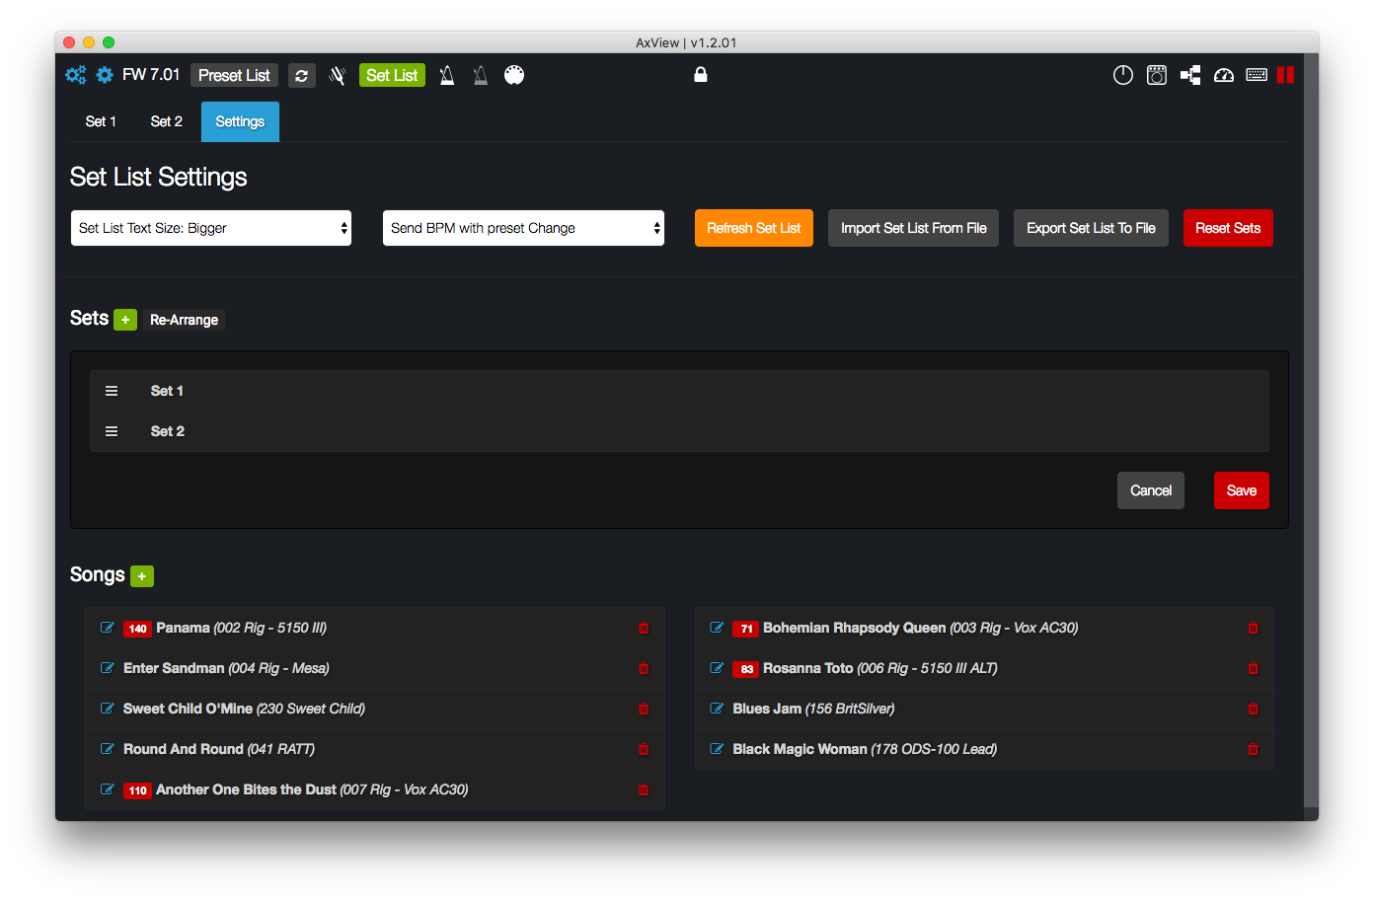Image resolution: width=1374 pixels, height=900 pixels.
Task: Delete Bohemian Rhapsody Queen song
Action: [x=1254, y=628]
